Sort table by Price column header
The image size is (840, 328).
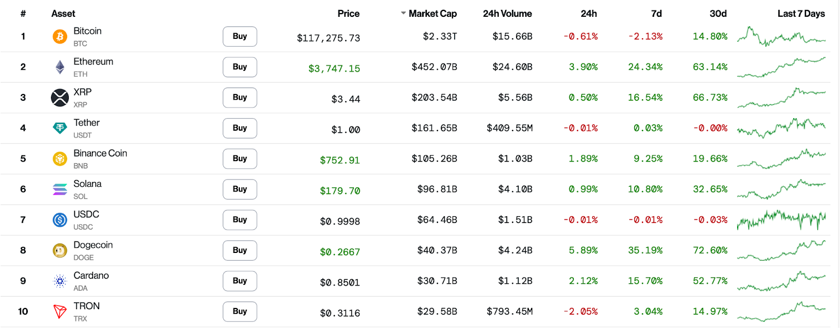pos(348,14)
